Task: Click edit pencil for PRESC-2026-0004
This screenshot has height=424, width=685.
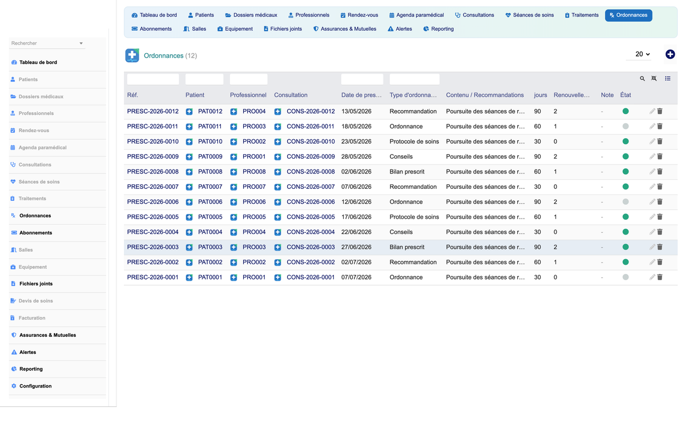Action: click(x=652, y=232)
